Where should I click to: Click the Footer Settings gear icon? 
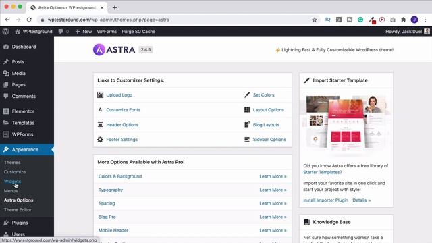pyautogui.click(x=100, y=140)
